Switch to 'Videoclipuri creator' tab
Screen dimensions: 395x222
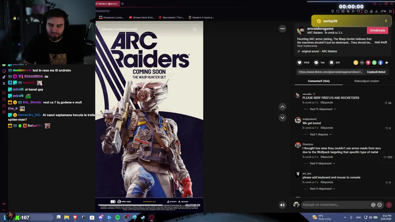(366, 81)
